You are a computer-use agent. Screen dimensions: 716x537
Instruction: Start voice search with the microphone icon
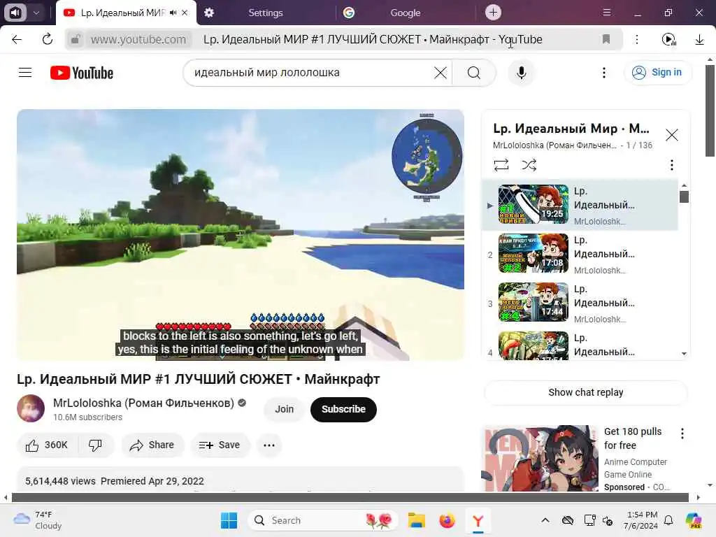click(521, 73)
